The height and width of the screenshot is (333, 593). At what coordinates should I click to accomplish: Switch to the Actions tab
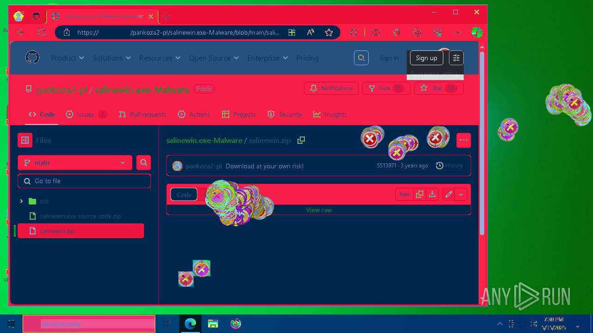194,114
